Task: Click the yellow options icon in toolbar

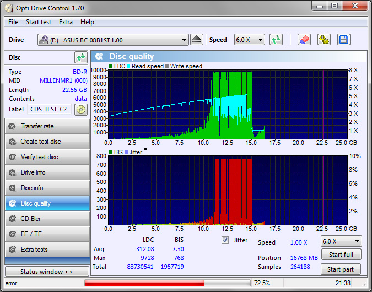Action: pos(324,40)
